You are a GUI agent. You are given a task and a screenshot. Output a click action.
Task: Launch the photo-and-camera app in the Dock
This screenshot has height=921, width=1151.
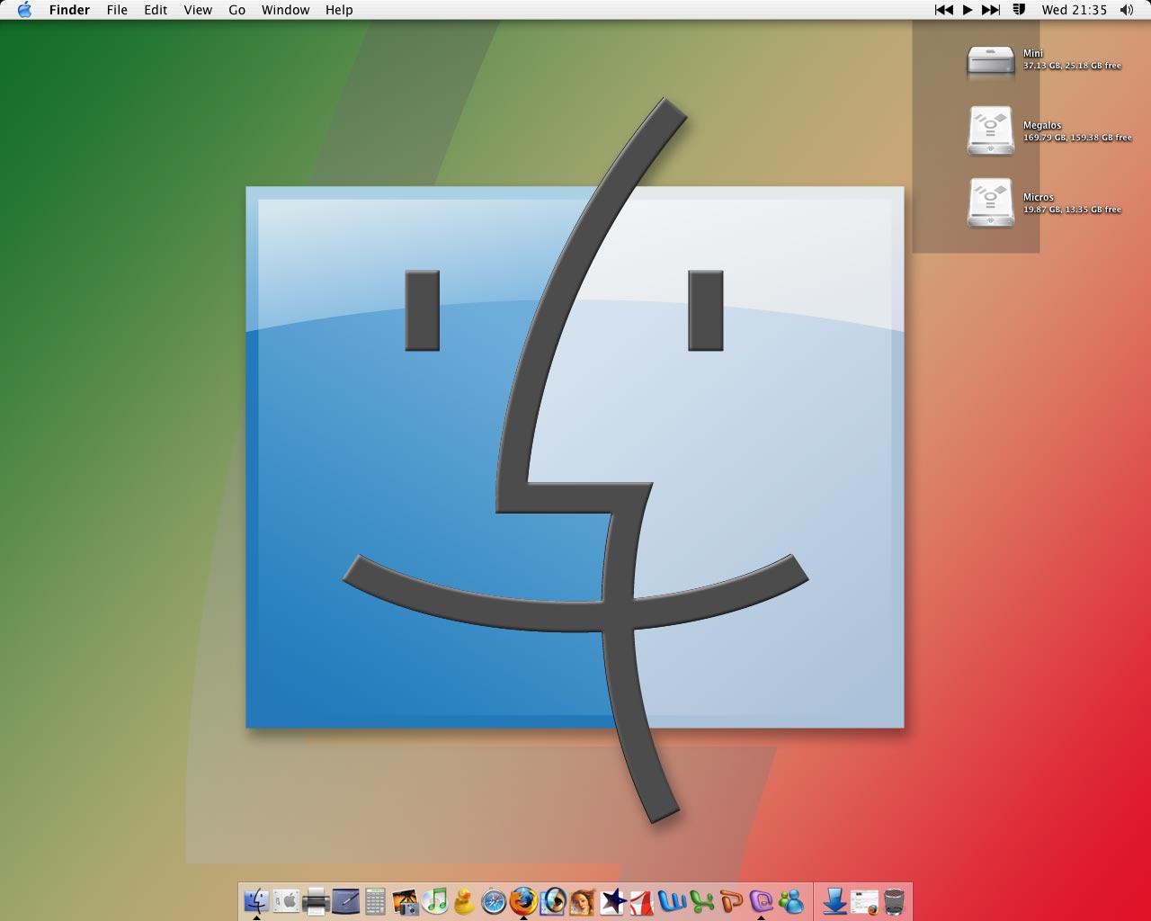click(406, 900)
